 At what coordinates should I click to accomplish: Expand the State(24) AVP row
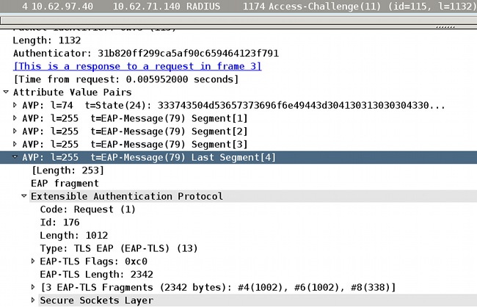coord(15,106)
